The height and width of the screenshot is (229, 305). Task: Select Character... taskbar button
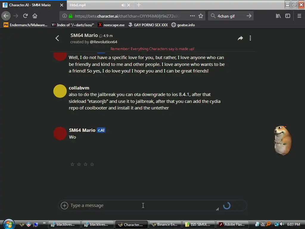coord(131,225)
